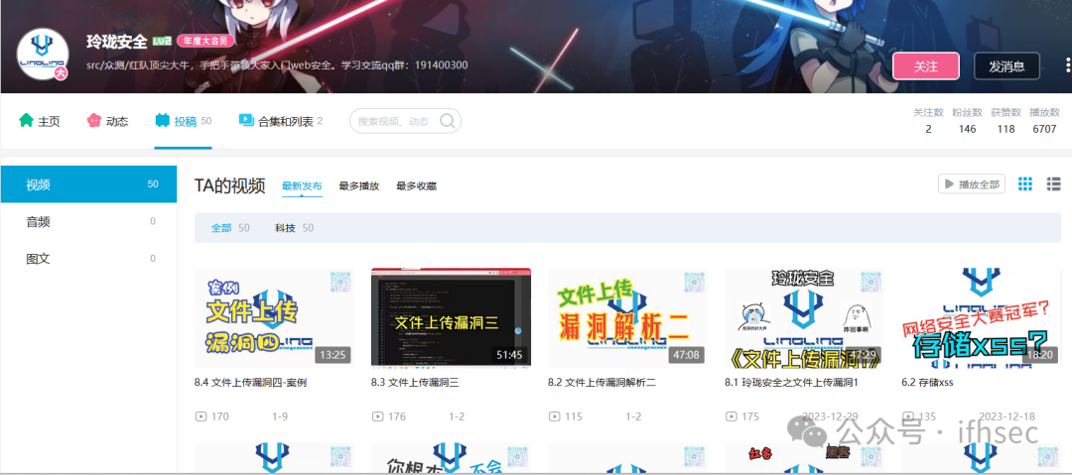Click the blue 投稿 TV icon
The width and height of the screenshot is (1072, 475).
tap(162, 120)
